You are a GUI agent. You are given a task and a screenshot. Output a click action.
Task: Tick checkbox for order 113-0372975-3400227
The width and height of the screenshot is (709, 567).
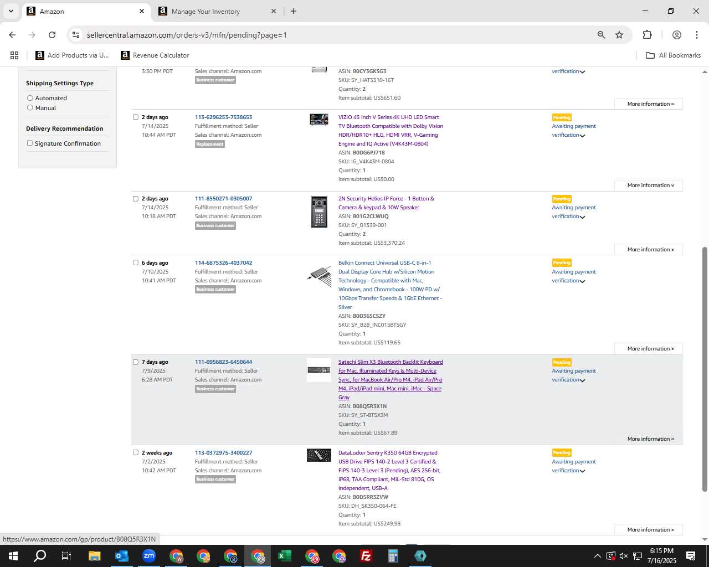pos(135,452)
